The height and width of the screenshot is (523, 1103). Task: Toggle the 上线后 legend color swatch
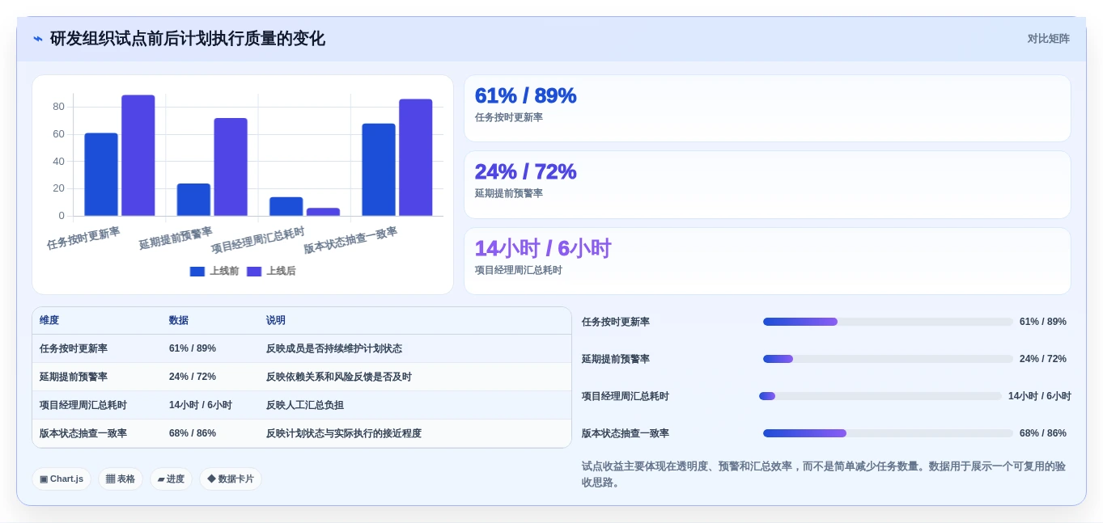[x=254, y=272]
